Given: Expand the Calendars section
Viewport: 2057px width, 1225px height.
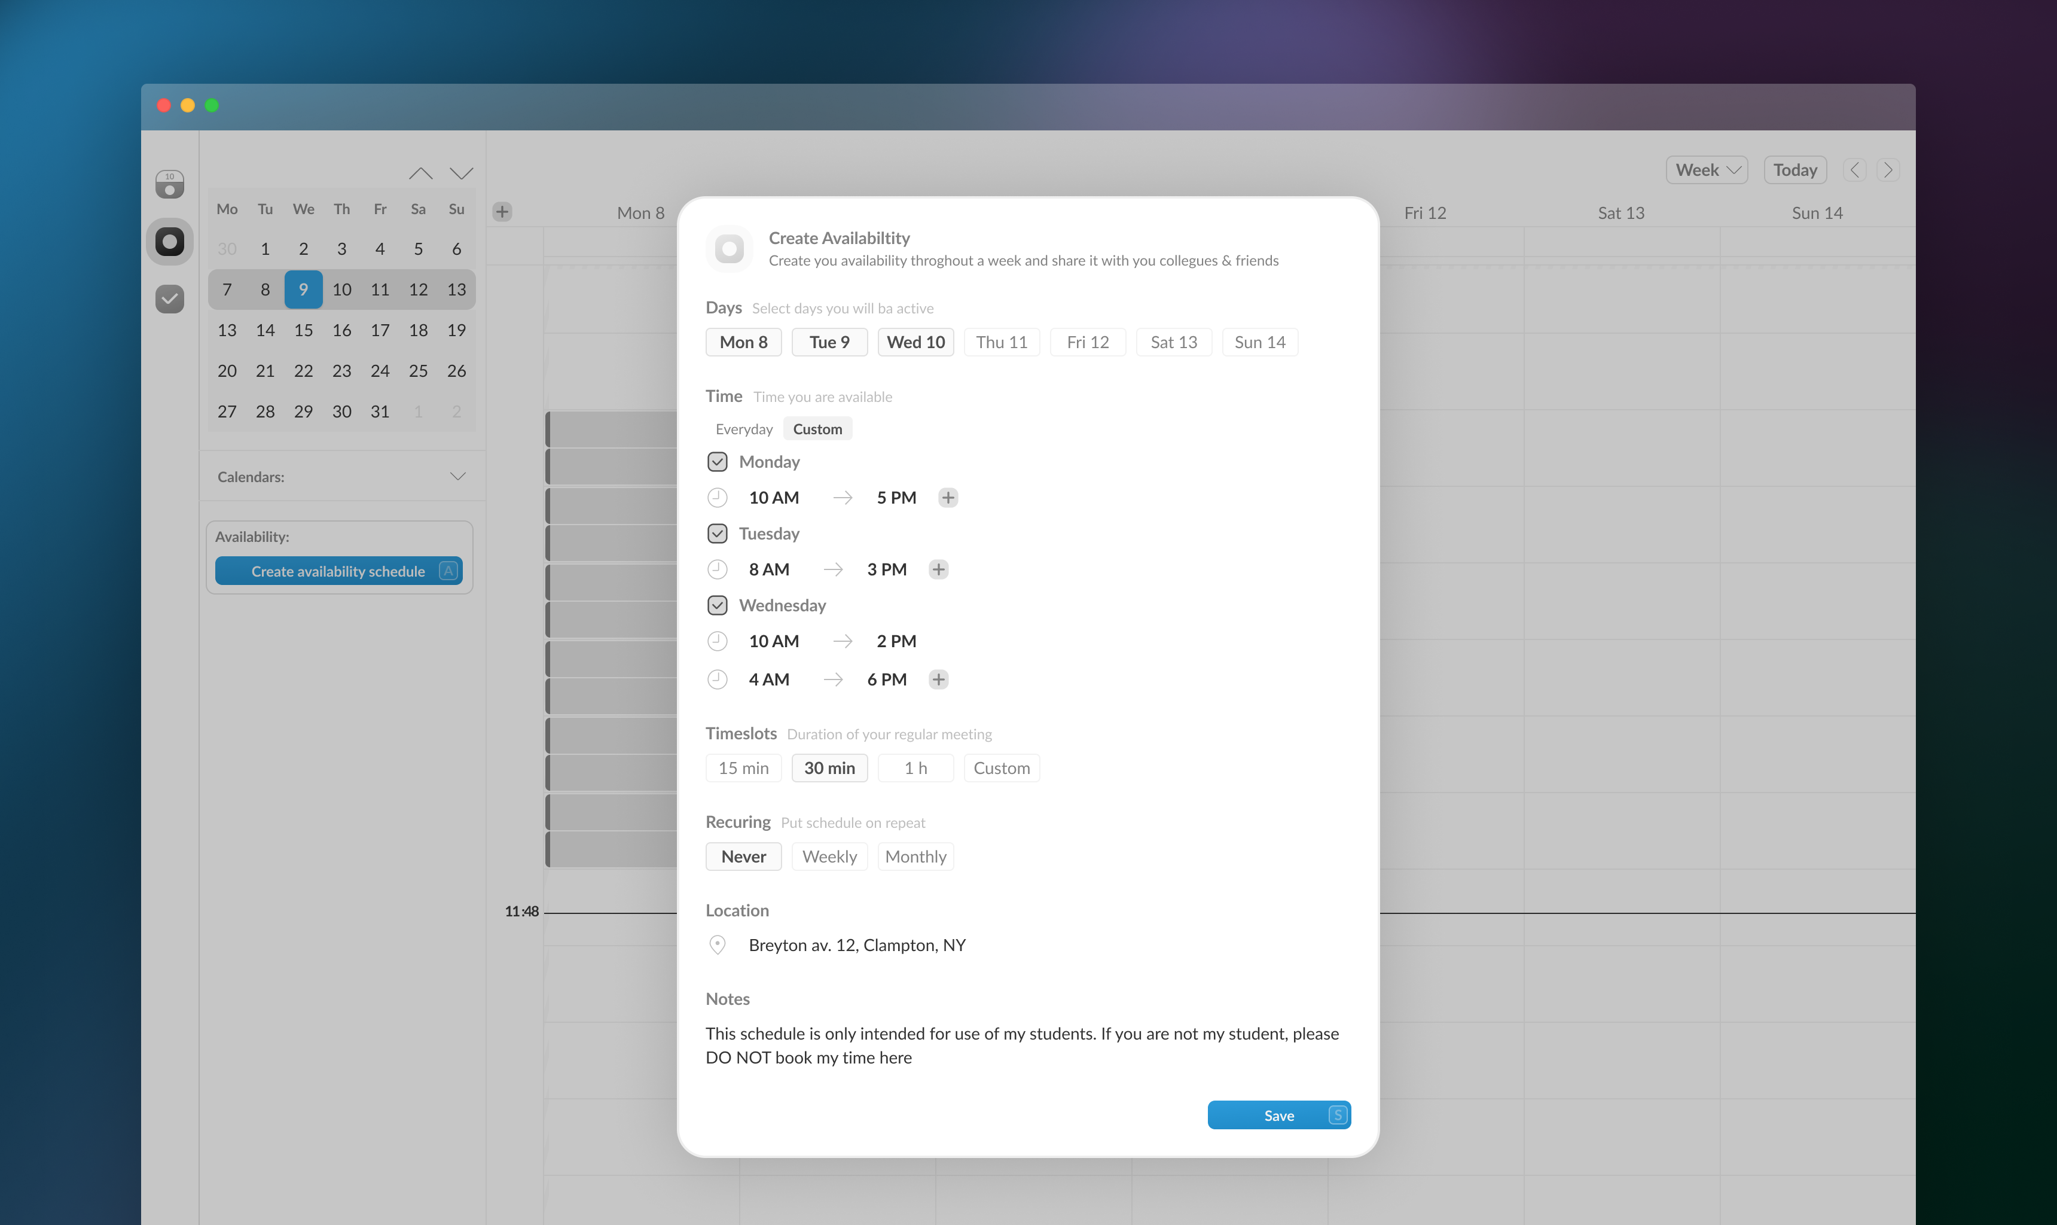Looking at the screenshot, I should coord(459,476).
